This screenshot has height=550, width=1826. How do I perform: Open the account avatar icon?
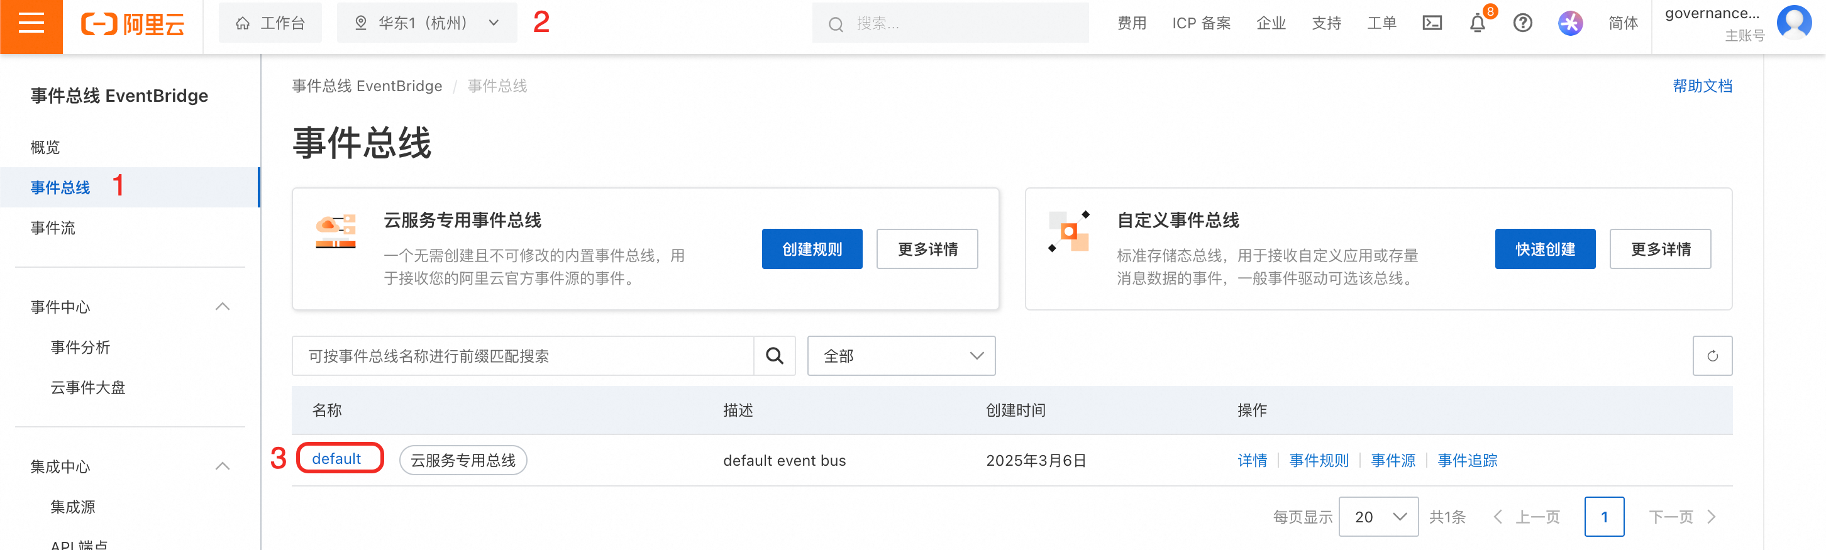coord(1793,23)
